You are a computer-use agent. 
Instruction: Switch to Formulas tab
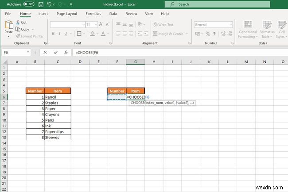[93, 14]
